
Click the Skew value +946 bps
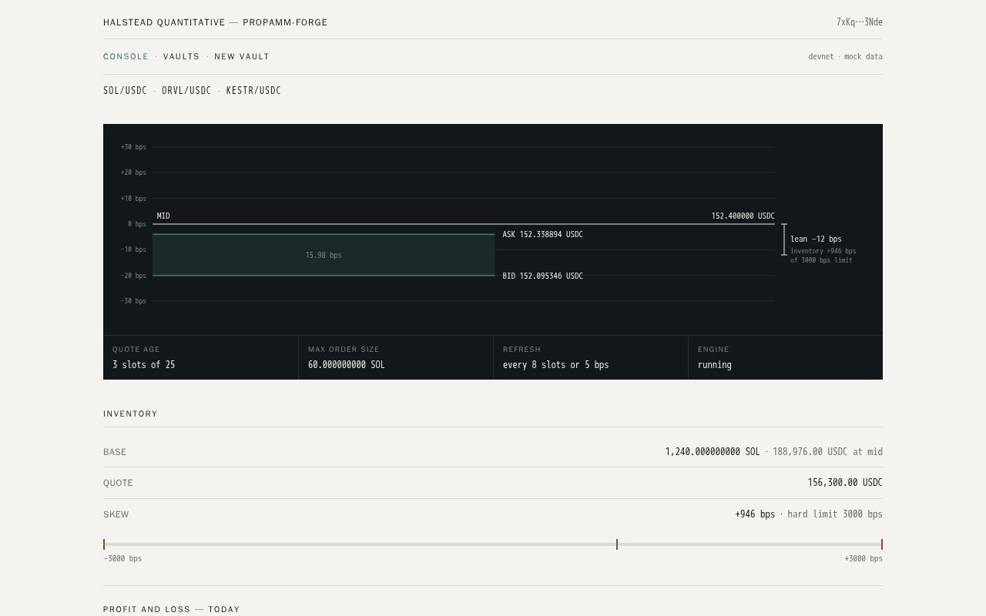point(755,514)
